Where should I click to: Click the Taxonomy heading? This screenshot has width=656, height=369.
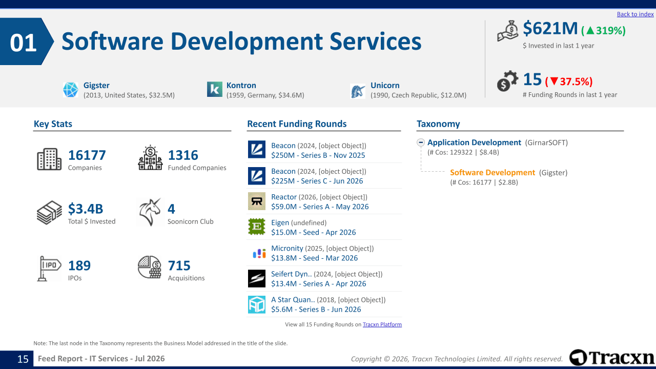(x=438, y=124)
